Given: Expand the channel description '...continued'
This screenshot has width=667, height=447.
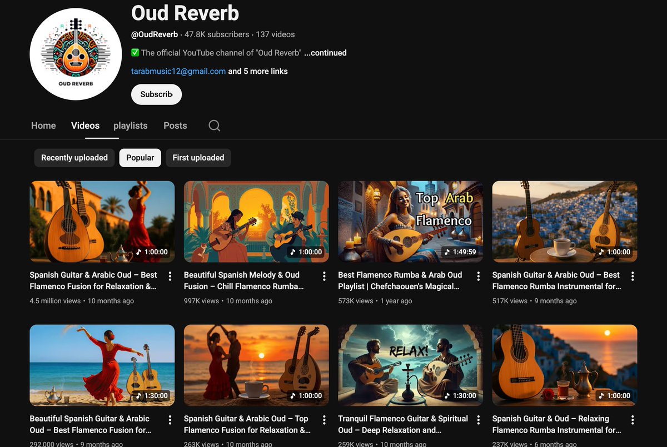Looking at the screenshot, I should click(x=326, y=53).
